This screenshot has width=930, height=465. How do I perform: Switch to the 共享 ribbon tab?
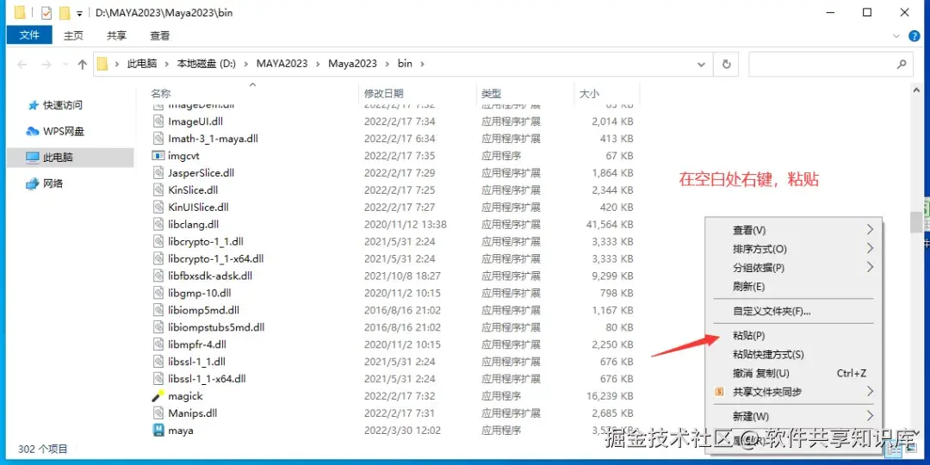click(x=116, y=35)
